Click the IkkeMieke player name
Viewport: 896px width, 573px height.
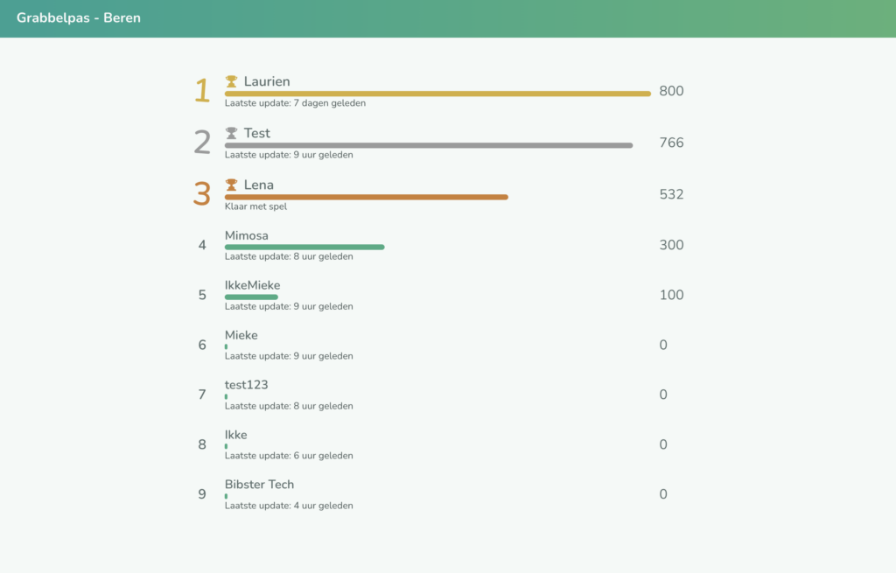[x=252, y=285]
